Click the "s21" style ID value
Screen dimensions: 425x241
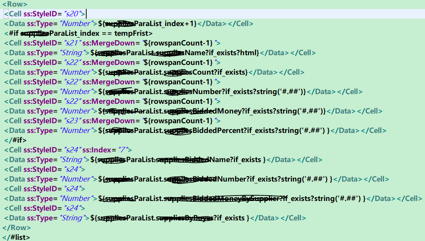(72, 43)
